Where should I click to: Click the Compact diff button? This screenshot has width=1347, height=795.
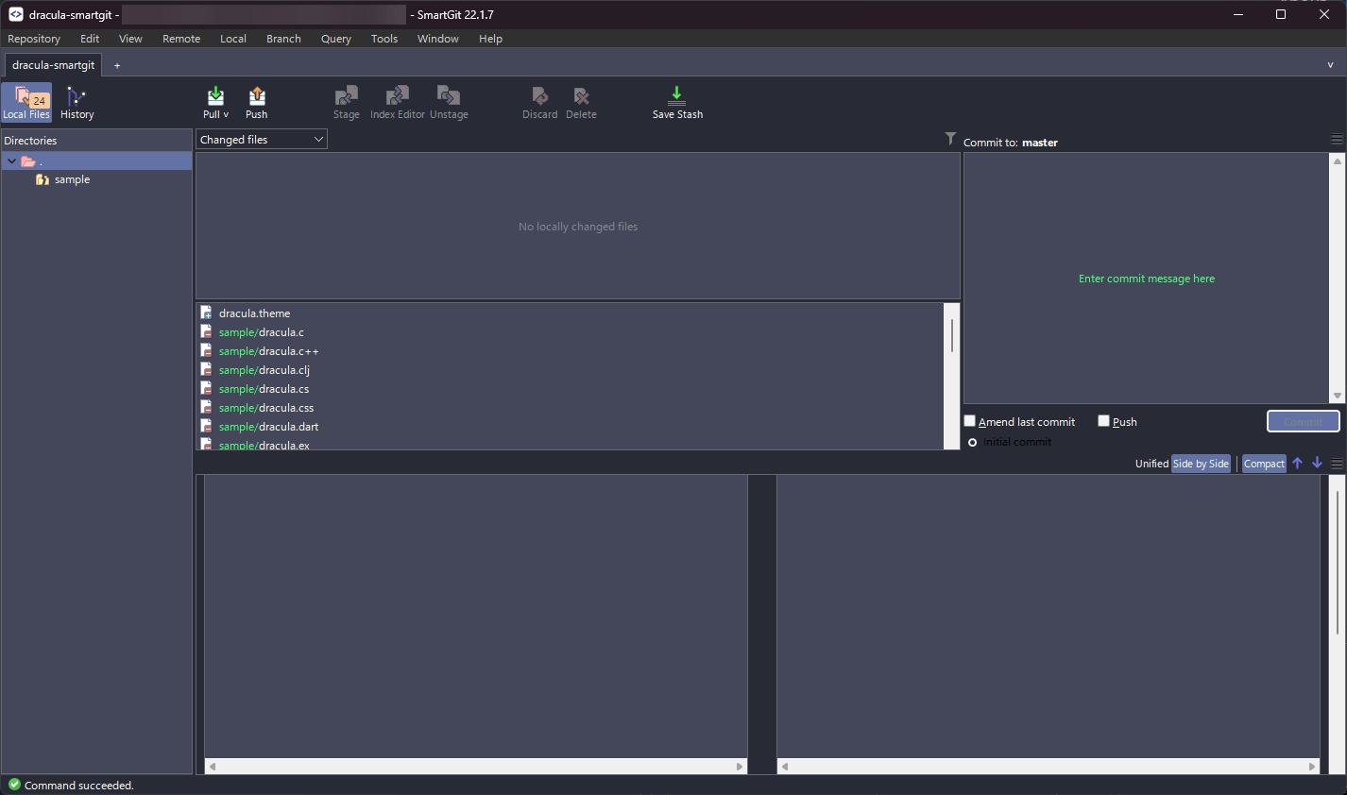(1263, 463)
